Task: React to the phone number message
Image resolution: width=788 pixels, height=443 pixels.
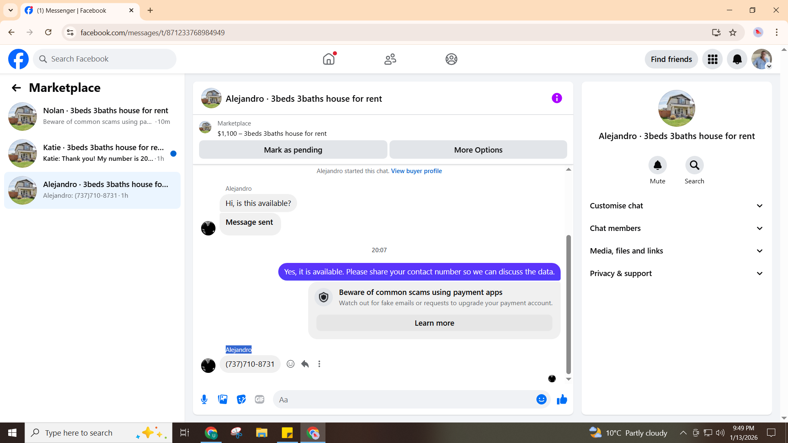Action: pos(291,364)
